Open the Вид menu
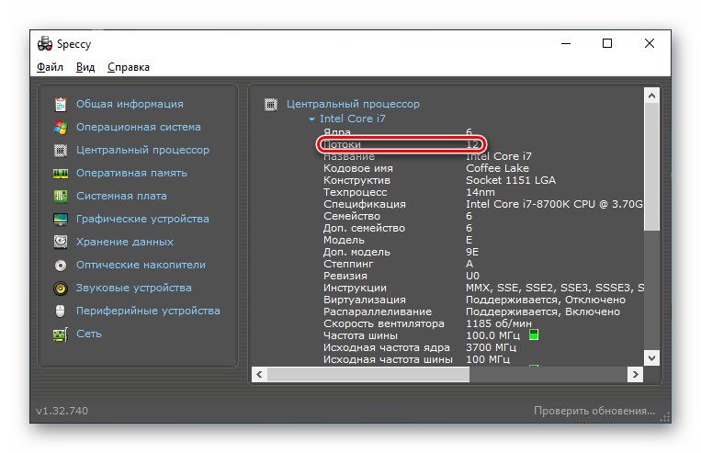701x453 pixels. tap(85, 67)
